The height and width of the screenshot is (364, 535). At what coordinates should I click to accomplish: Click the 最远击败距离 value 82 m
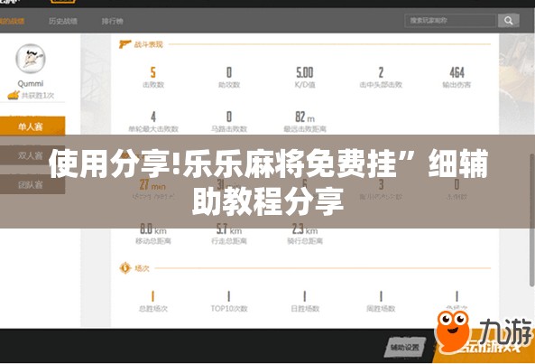click(305, 117)
